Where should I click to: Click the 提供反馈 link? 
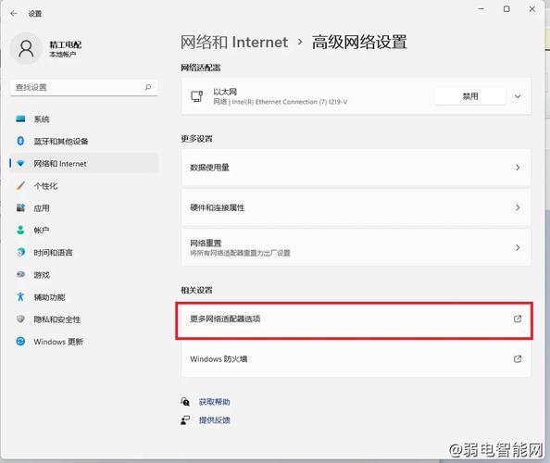pos(214,419)
